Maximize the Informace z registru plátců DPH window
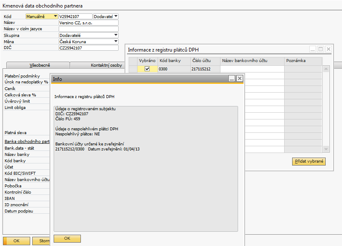Image resolution: width=342 pixels, height=246 pixels. click(x=321, y=49)
